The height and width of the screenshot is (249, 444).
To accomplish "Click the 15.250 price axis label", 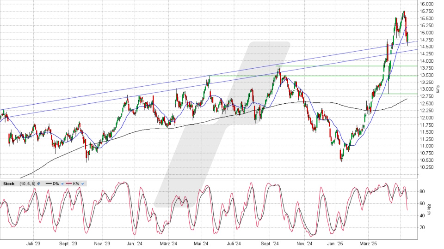I will [x=426, y=25].
